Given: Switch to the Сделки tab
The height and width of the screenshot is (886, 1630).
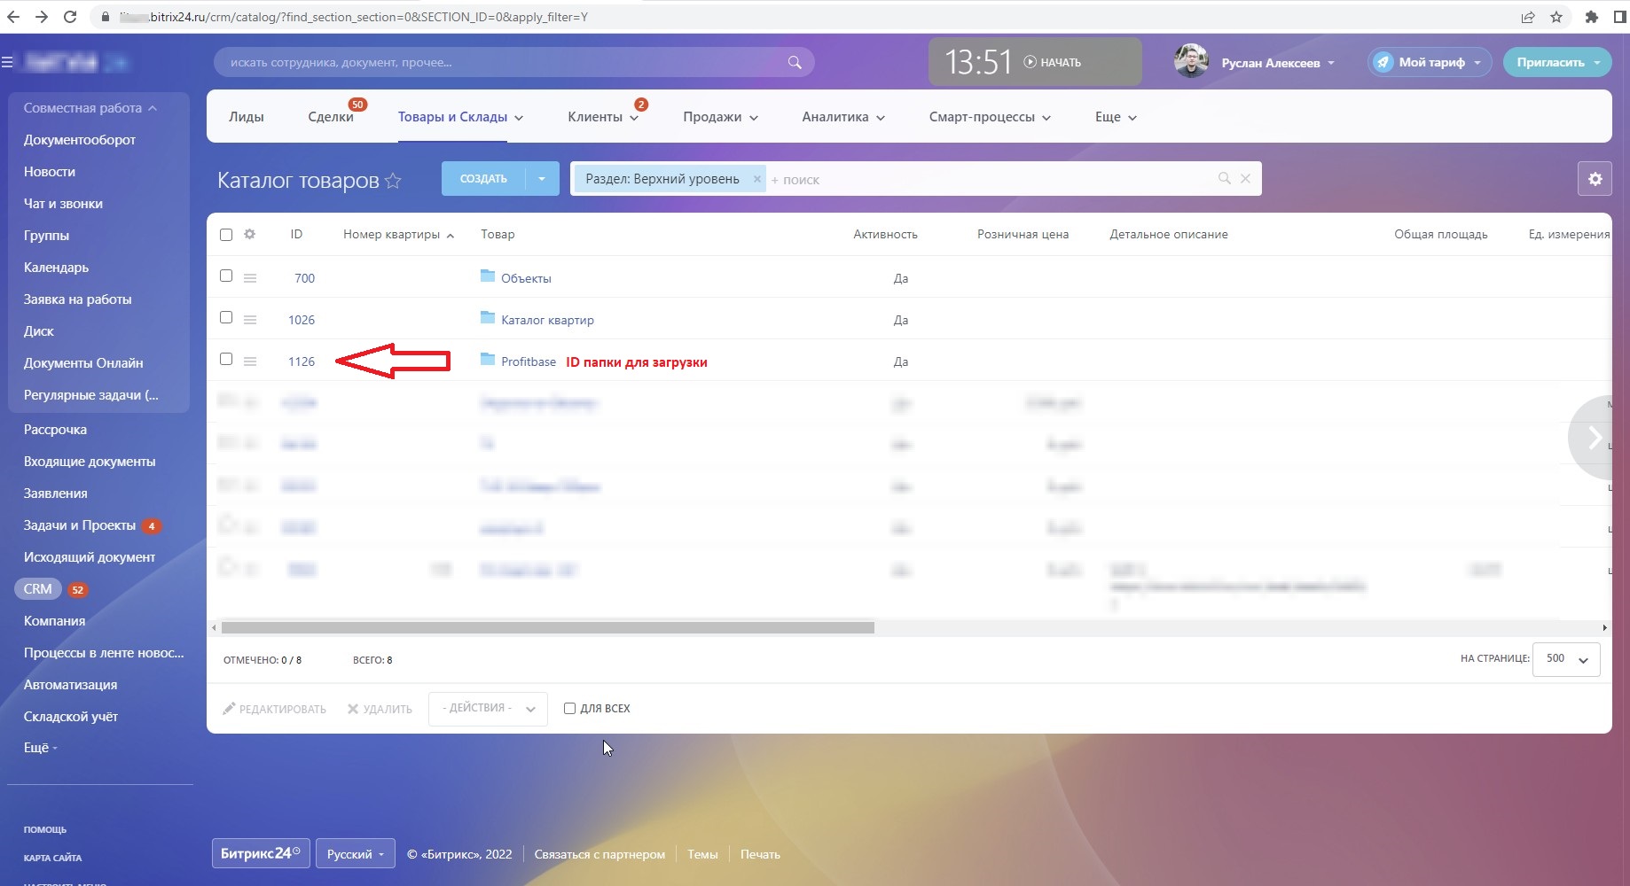Looking at the screenshot, I should tap(330, 117).
